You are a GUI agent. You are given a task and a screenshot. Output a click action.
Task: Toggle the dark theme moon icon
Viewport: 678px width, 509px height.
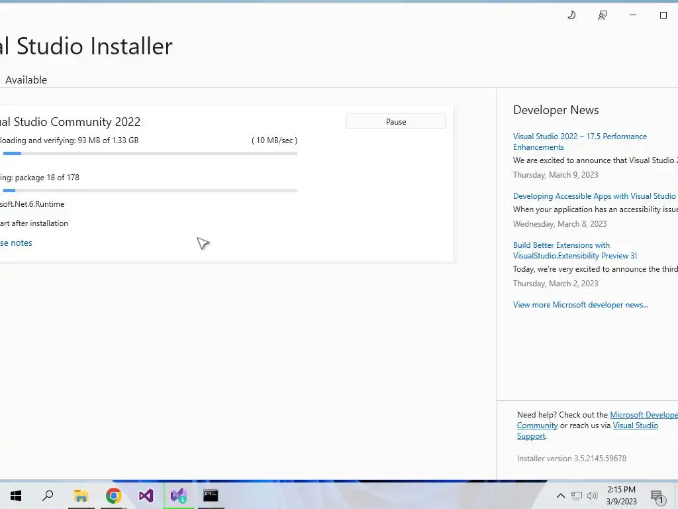(571, 15)
